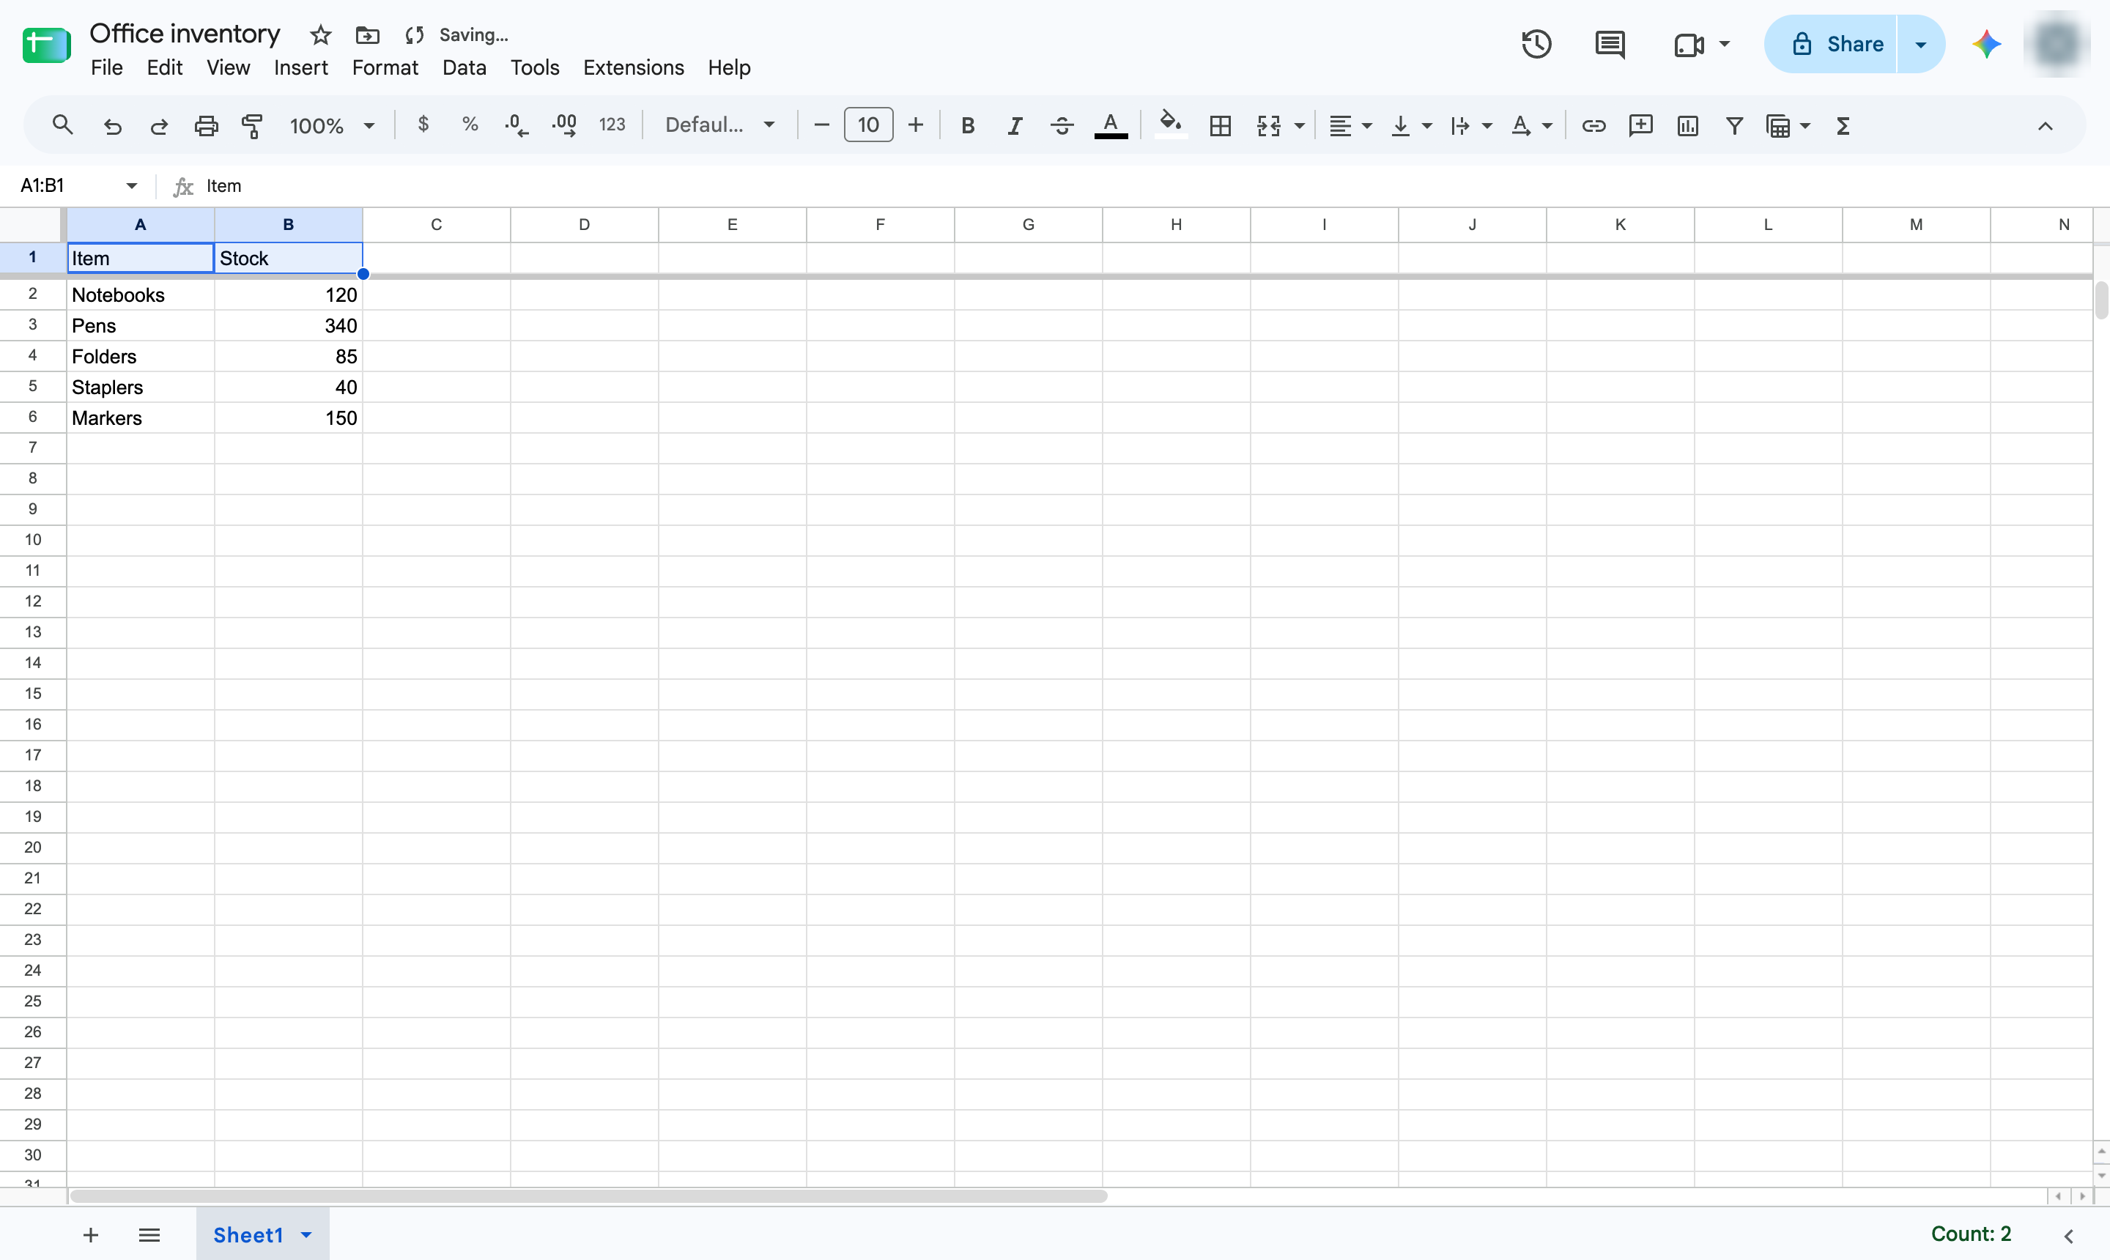Apply currency format with dollar icon
The height and width of the screenshot is (1260, 2110).
(x=423, y=125)
